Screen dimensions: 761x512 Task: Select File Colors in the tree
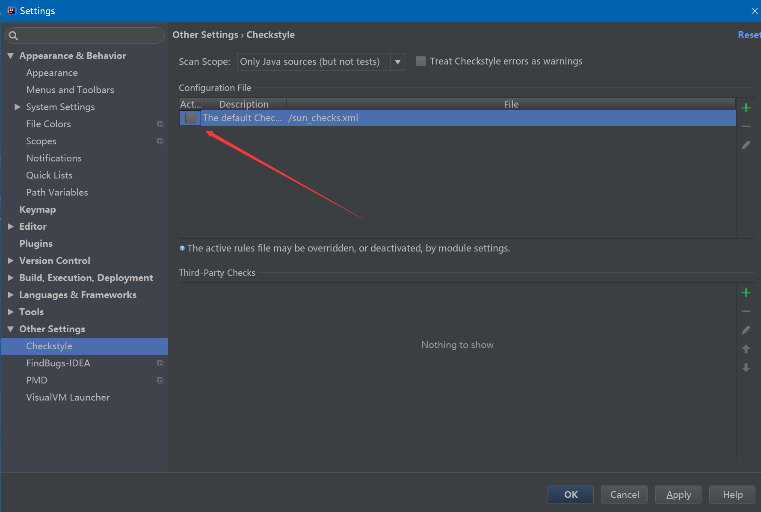point(48,124)
